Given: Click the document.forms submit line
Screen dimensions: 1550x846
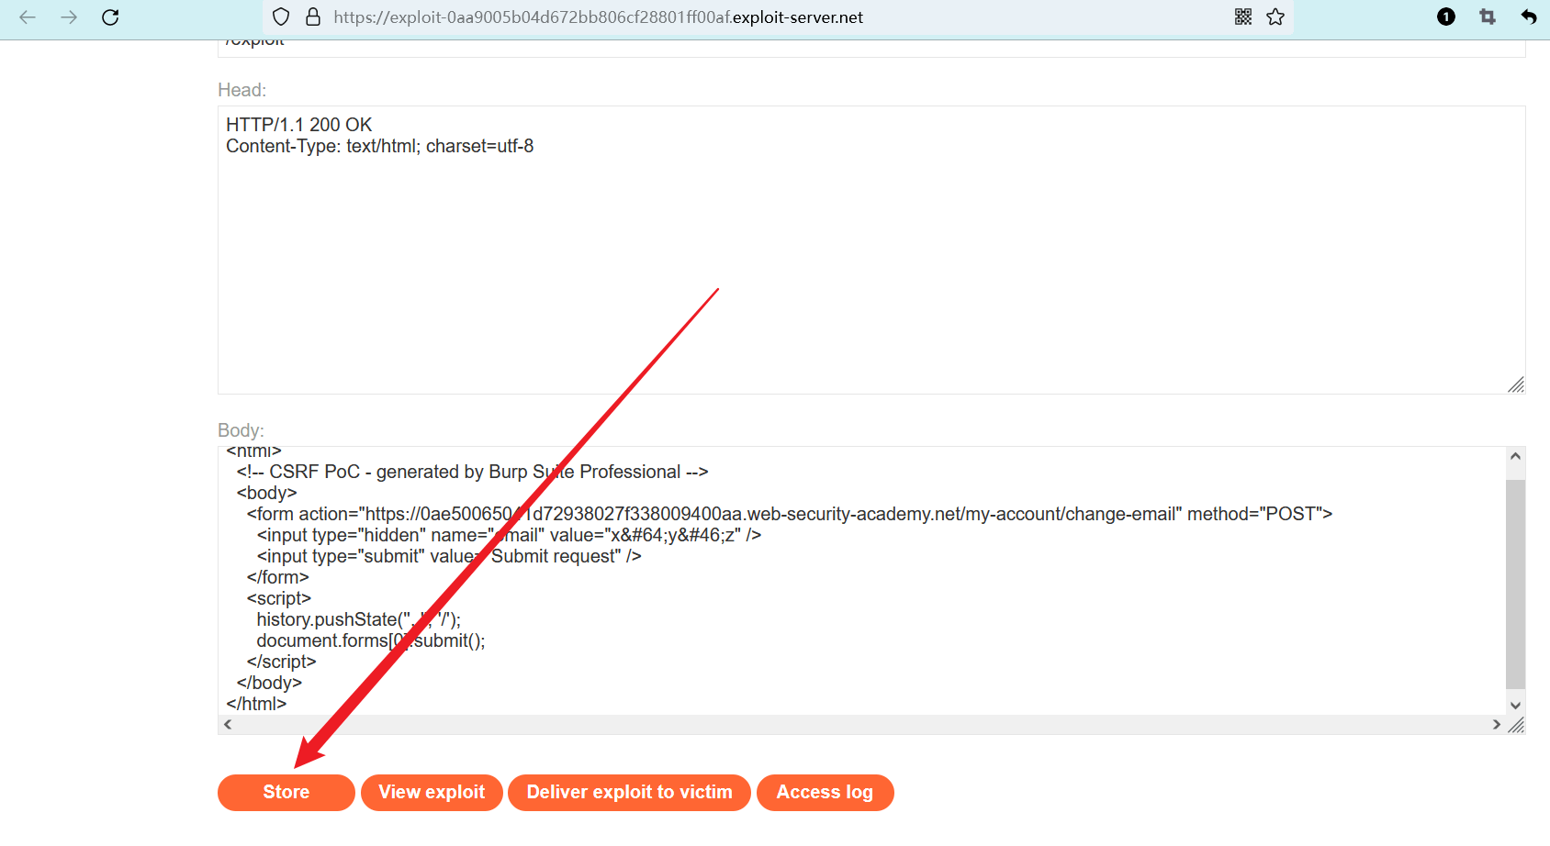Looking at the screenshot, I should coord(371,640).
